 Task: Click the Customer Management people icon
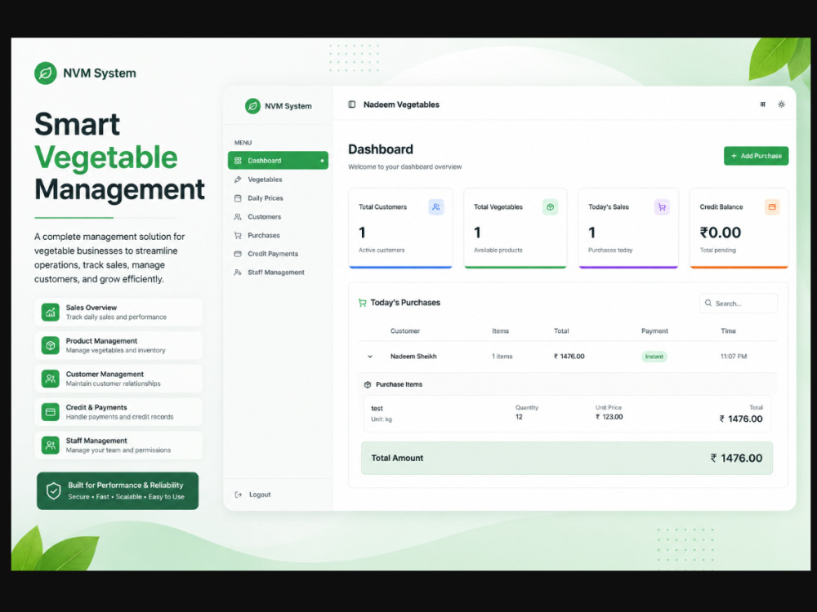click(x=51, y=379)
